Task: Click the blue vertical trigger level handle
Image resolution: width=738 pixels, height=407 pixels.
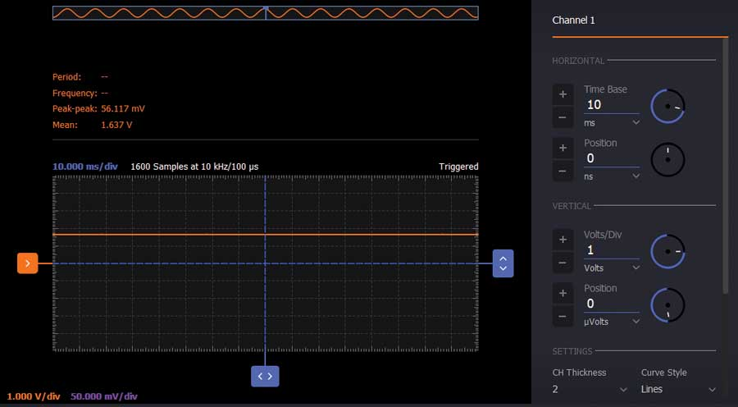Action: [503, 263]
